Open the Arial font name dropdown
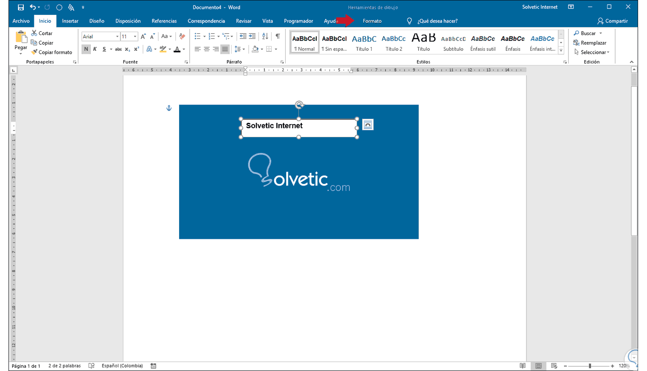 (x=117, y=37)
